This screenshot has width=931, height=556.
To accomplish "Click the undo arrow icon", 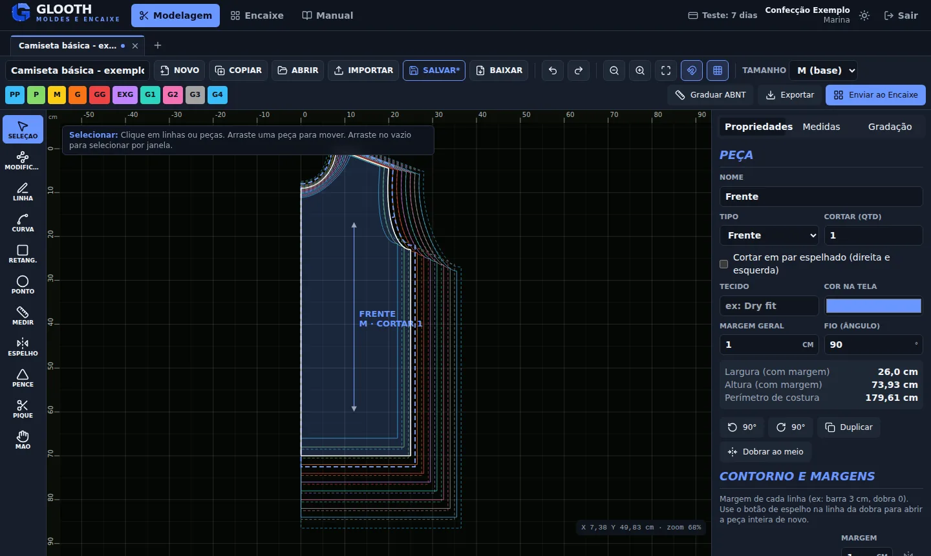I will tap(553, 70).
